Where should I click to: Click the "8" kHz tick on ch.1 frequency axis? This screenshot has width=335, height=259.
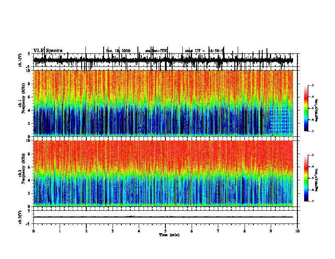[30, 84]
